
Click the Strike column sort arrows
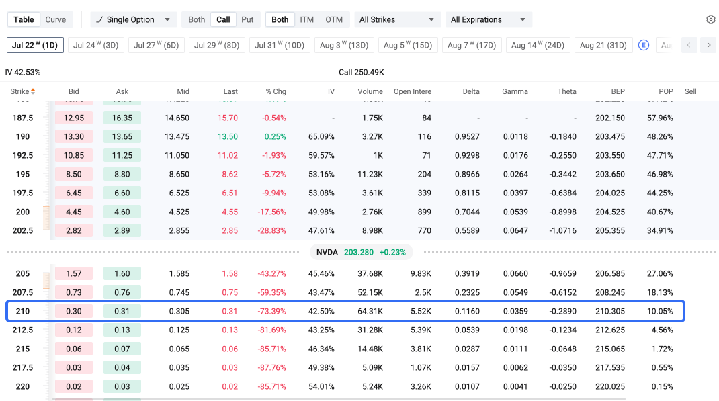tap(33, 91)
